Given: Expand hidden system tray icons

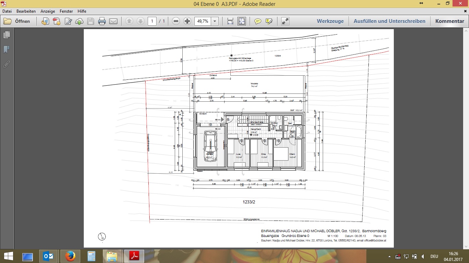Looking at the screenshot, I should point(389,256).
